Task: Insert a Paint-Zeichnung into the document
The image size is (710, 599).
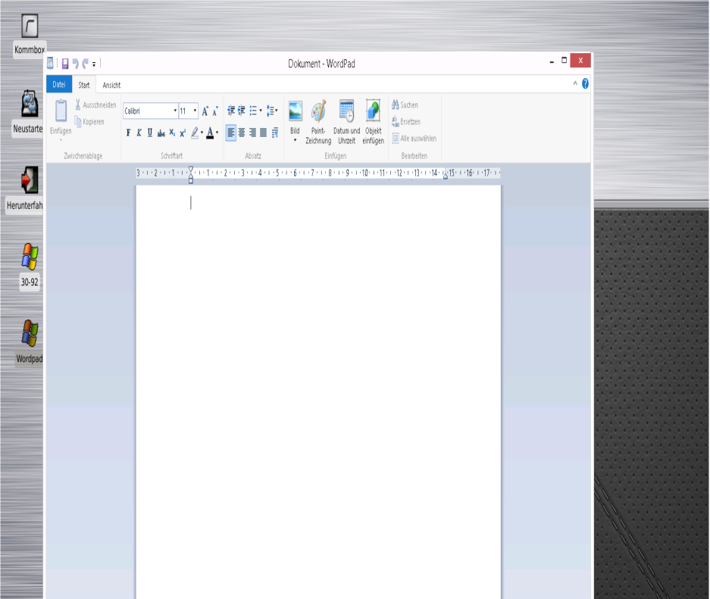Action: [318, 120]
